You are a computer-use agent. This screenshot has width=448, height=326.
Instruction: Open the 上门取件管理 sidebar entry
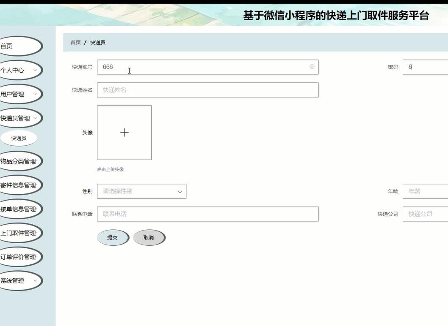[19, 232]
